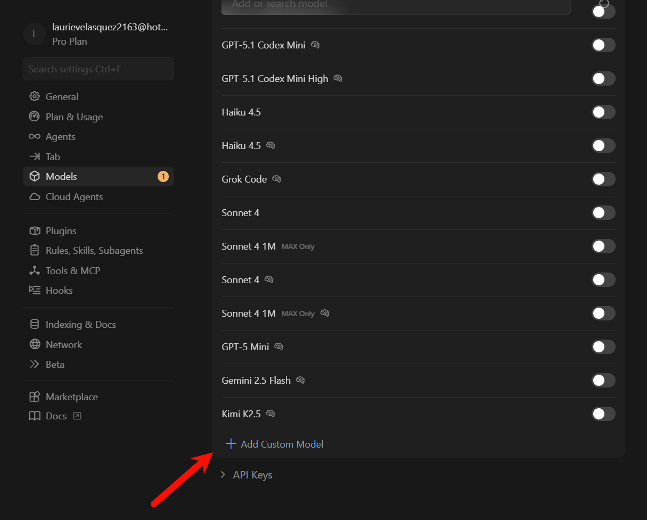
Task: Click the General gear icon
Action: (35, 96)
